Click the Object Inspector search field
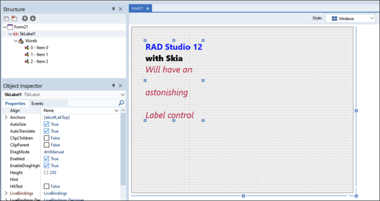The image size is (380, 201). 93,103
